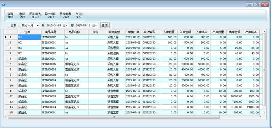Sort by the 单据类型 column header
The width and height of the screenshot is (273, 128).
(x=116, y=32)
